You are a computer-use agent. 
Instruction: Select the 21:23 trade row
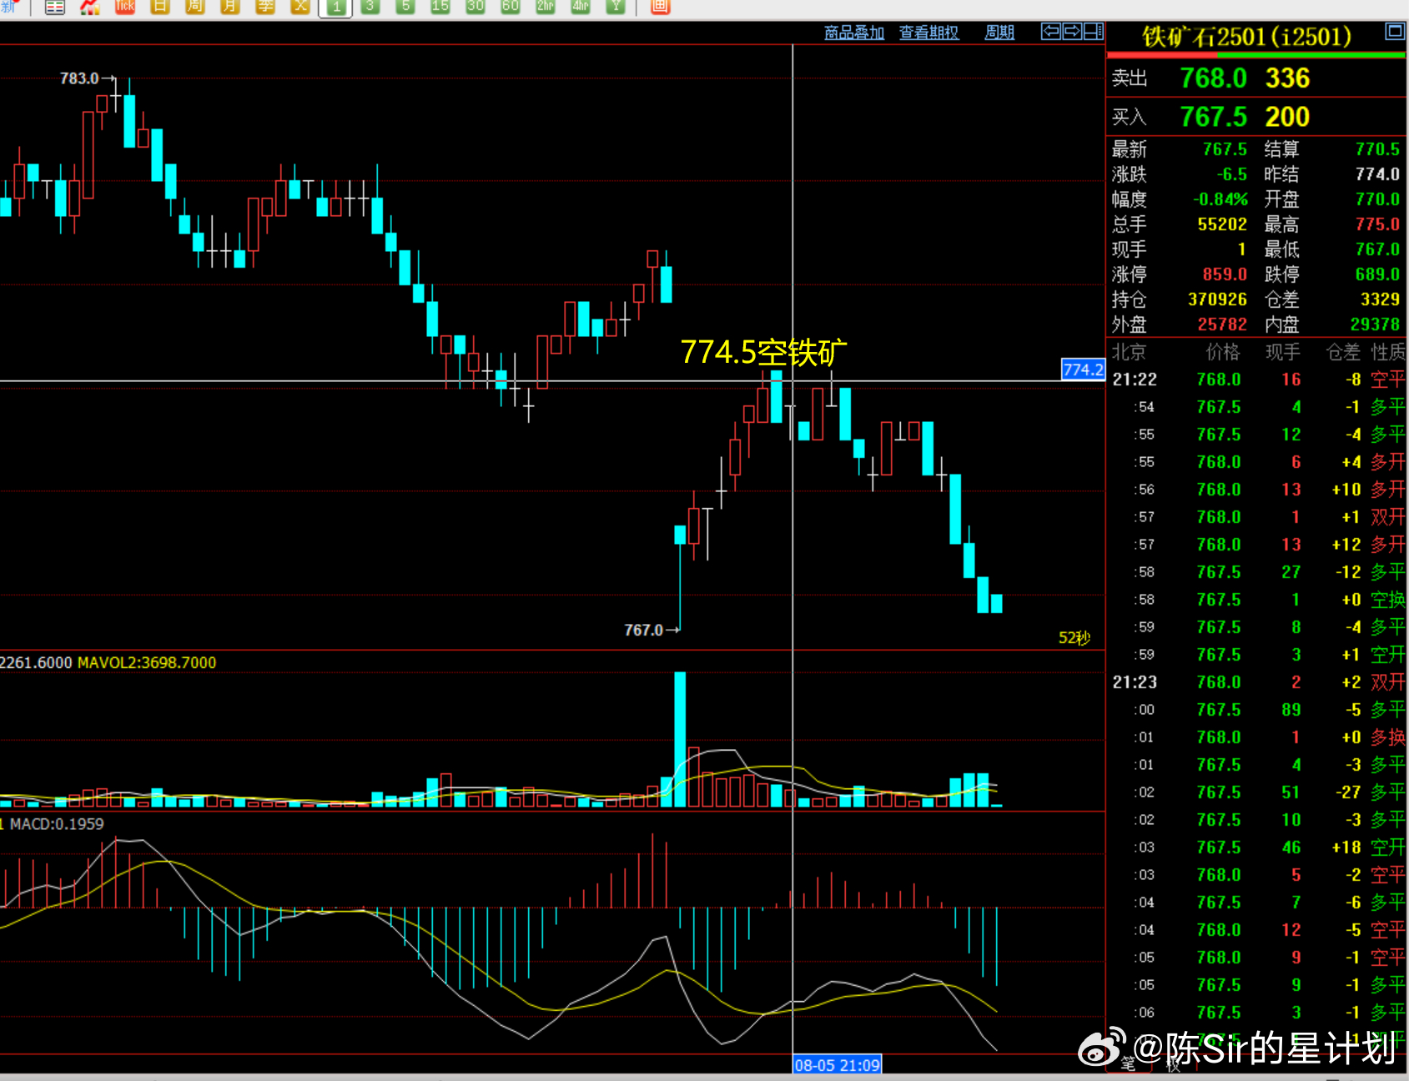pos(1256,682)
